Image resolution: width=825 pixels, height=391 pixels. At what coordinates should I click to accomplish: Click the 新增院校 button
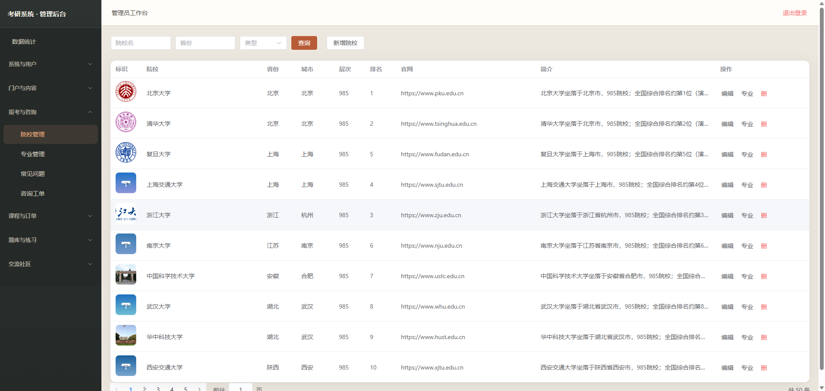click(x=345, y=43)
